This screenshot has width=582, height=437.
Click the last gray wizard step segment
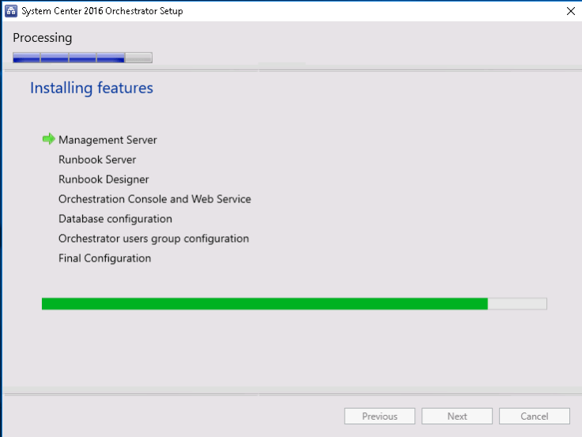[x=139, y=58]
